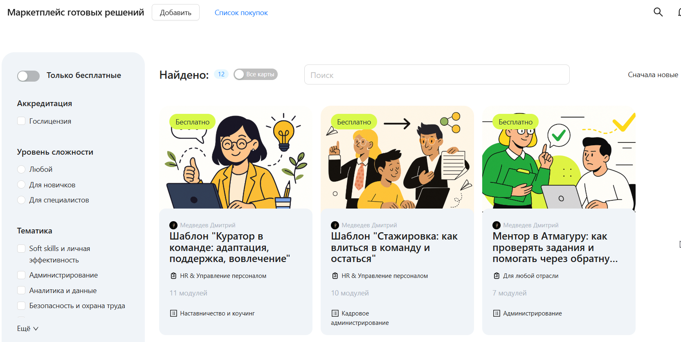Click author avatar on the Стажировка card
The height and width of the screenshot is (342, 681).
tap(335, 225)
